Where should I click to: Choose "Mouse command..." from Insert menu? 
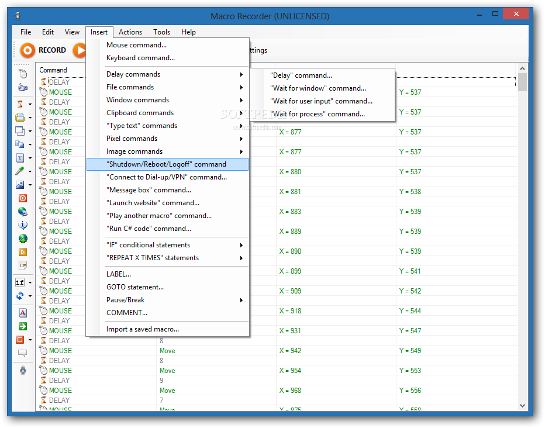(167, 45)
